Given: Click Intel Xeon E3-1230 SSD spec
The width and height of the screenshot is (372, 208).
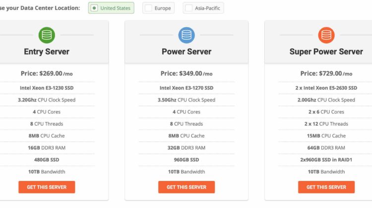Looking at the screenshot, I should point(47,88).
